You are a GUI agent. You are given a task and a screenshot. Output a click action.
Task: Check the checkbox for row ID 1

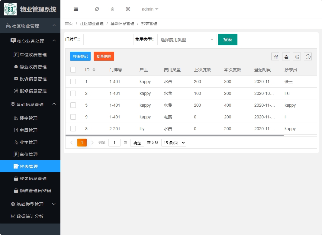(73, 82)
